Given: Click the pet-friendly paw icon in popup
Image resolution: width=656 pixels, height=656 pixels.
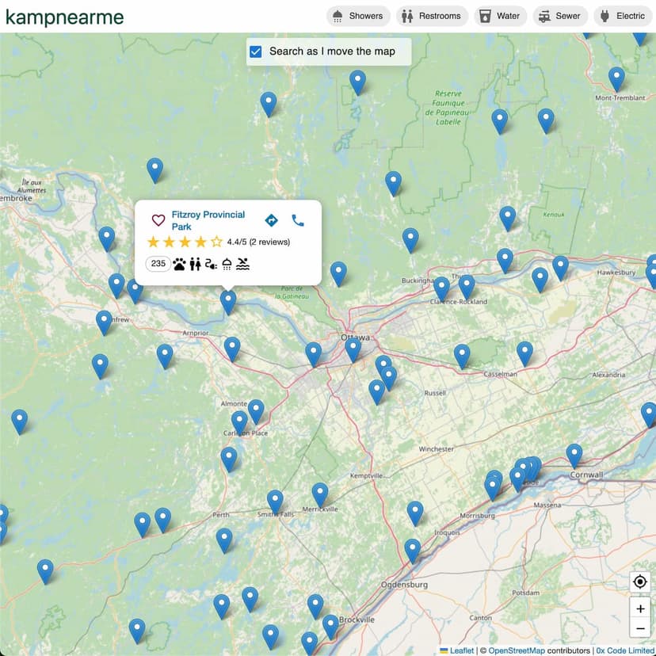Looking at the screenshot, I should point(180,264).
